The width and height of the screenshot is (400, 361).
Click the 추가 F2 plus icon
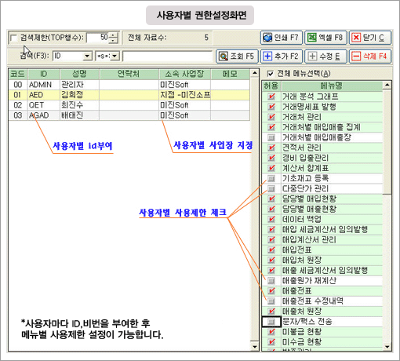267,57
